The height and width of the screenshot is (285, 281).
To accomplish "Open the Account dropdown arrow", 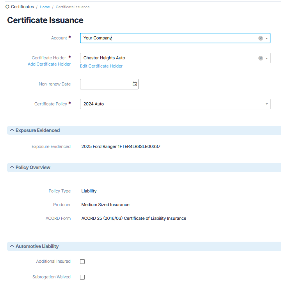I will click(x=267, y=38).
